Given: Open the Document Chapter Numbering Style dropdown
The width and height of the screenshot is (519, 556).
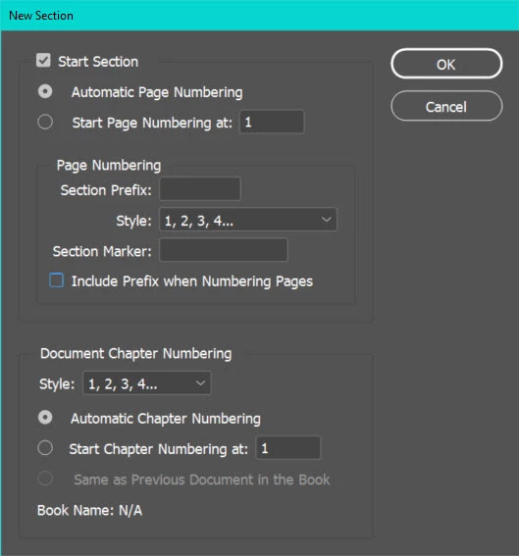Looking at the screenshot, I should click(147, 383).
